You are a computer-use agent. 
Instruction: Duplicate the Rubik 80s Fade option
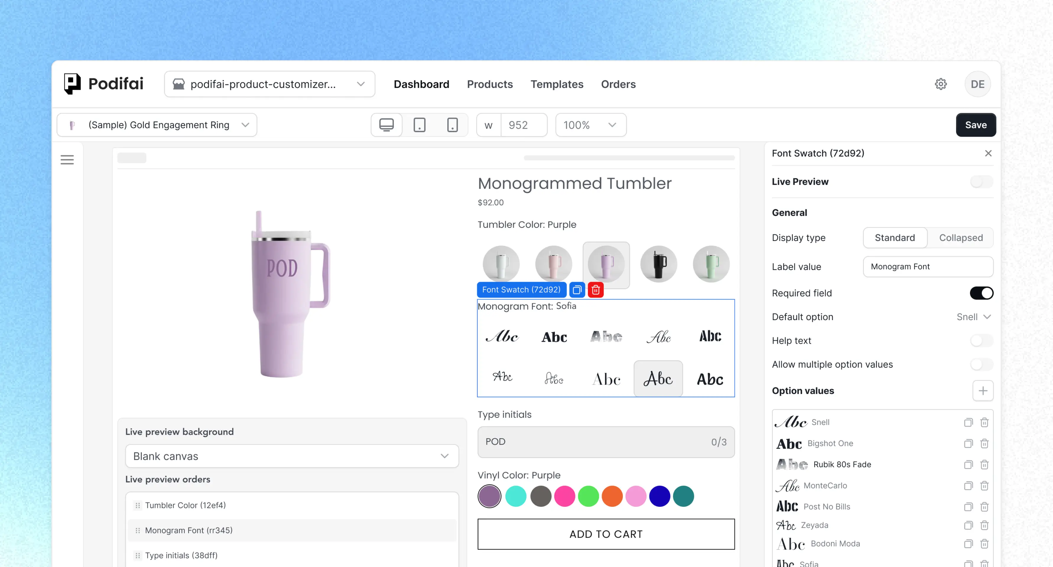(x=968, y=465)
